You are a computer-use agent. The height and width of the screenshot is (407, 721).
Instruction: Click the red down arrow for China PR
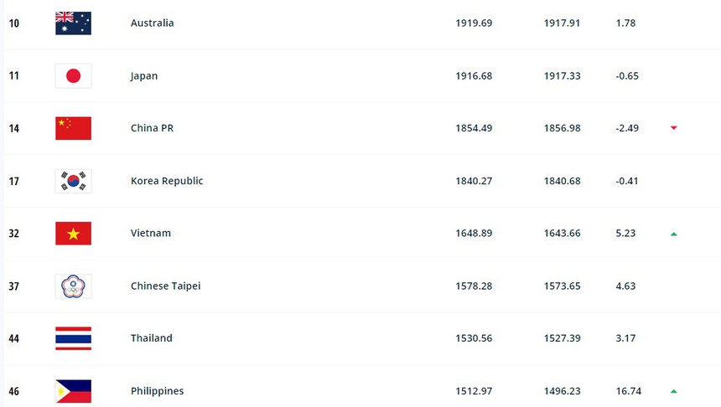(x=673, y=128)
